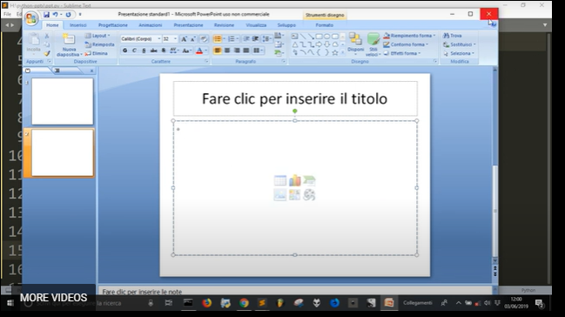Screen dimensions: 565x317
Task: Toggle italic formatting (C)
Action: tap(134, 51)
